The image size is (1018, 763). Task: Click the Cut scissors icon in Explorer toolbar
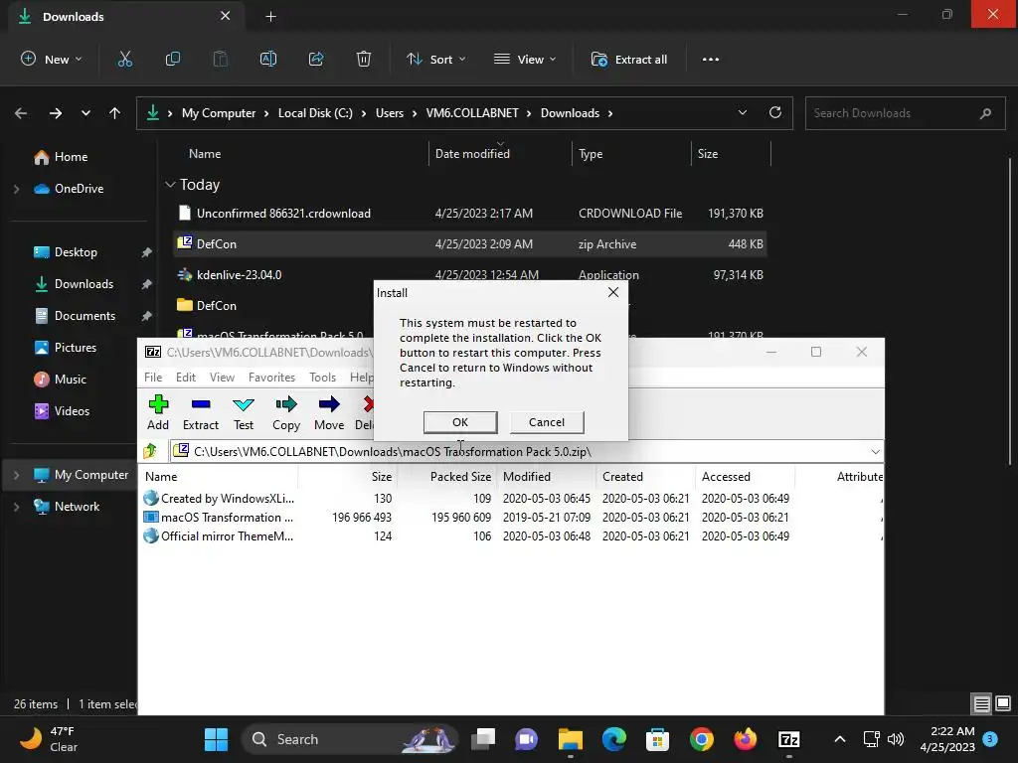pos(124,59)
